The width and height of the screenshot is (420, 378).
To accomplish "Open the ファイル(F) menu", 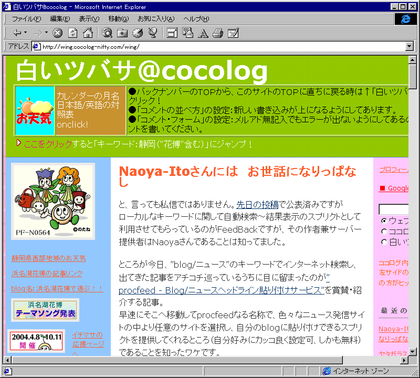I will coord(27,19).
